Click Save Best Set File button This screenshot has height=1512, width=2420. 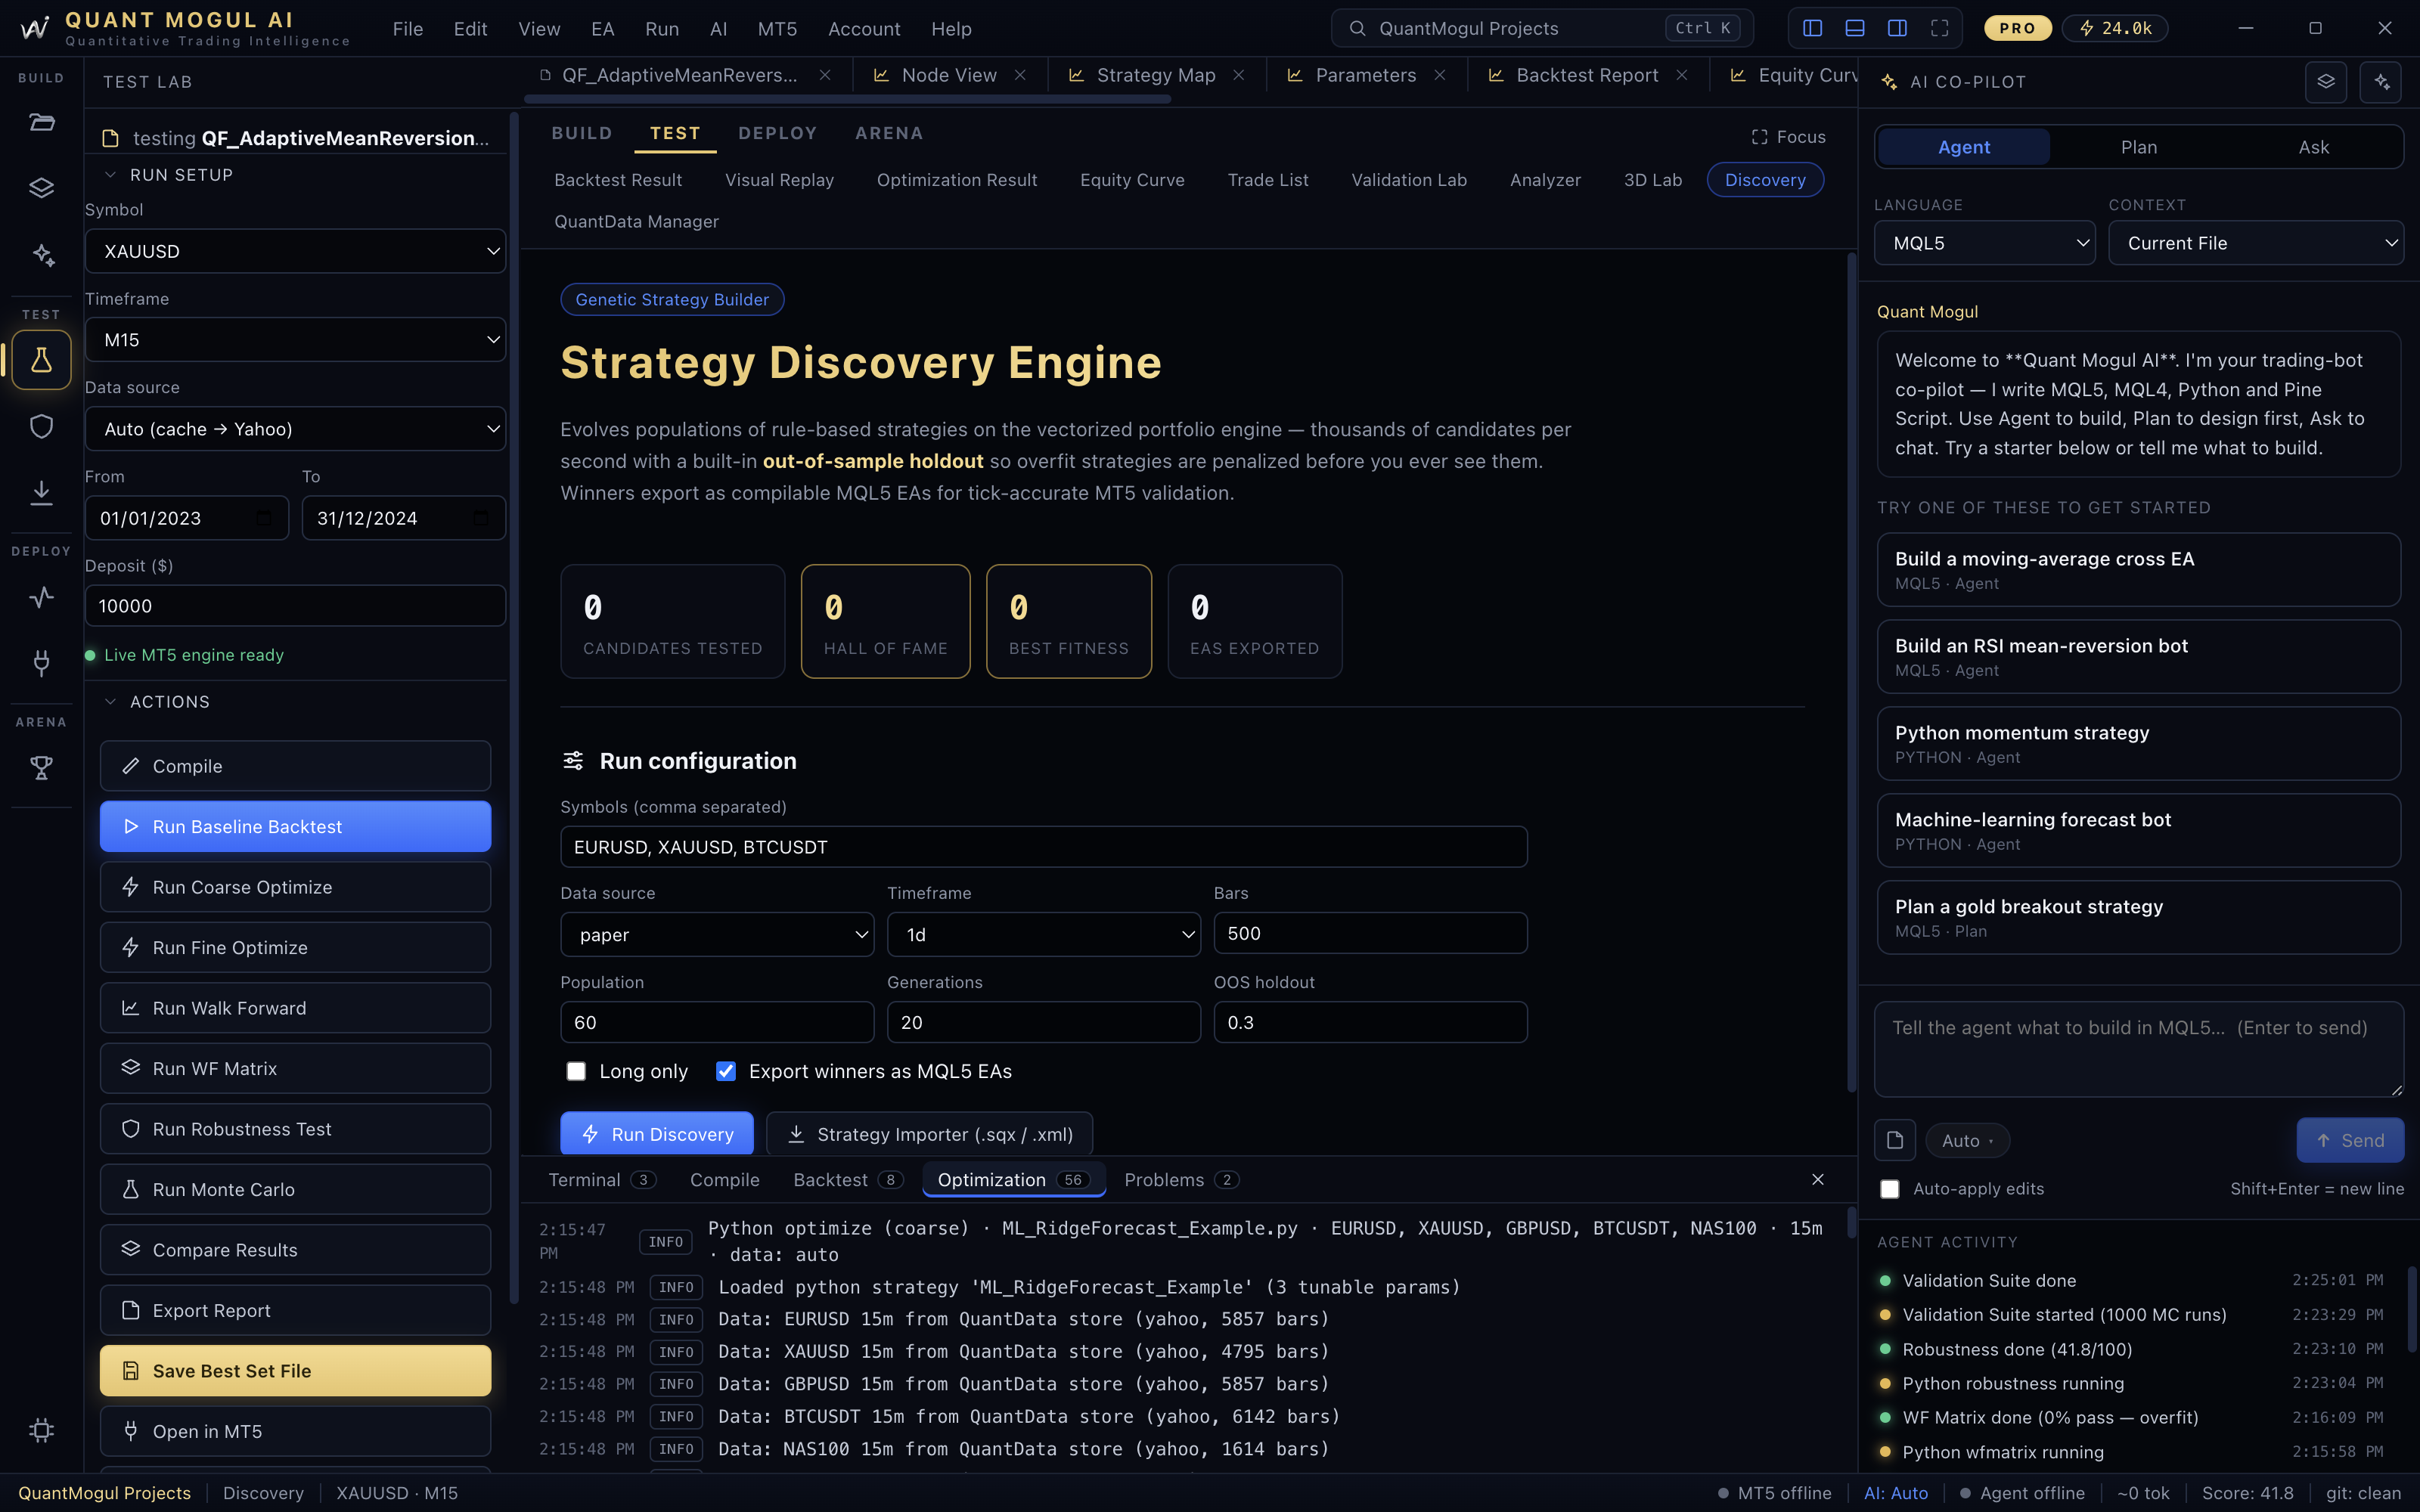tap(295, 1371)
